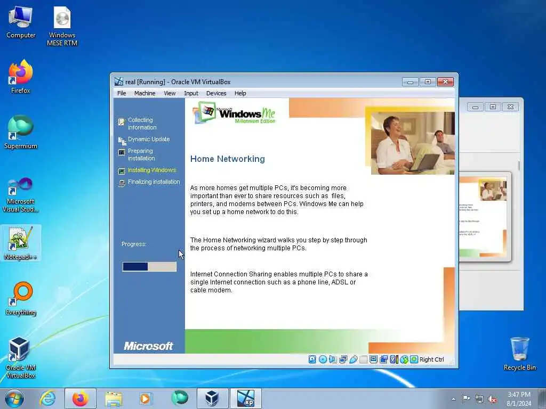Click the Action Center flag icon
546x409 pixels.
pyautogui.click(x=466, y=399)
